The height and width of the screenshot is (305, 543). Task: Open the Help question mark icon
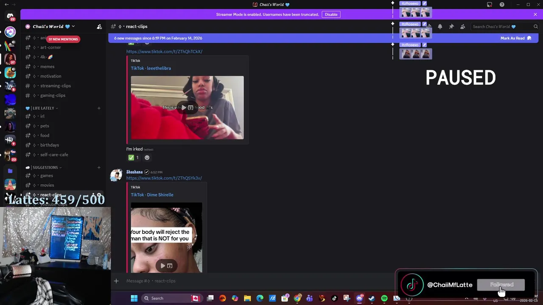[x=502, y=5]
